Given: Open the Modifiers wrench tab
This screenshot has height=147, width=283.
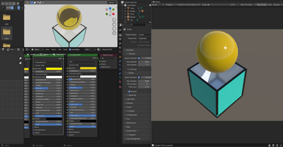Looking at the screenshot, I should pos(120,61).
